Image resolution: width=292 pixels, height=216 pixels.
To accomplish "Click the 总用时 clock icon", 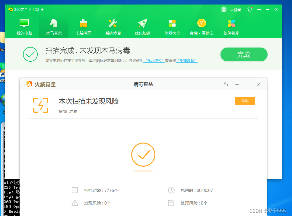I will coord(171,190).
